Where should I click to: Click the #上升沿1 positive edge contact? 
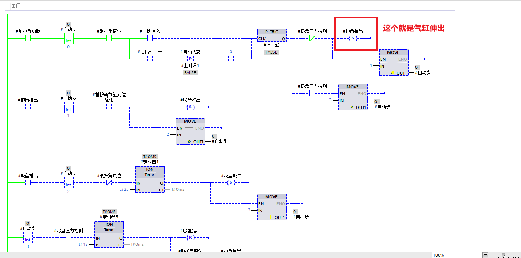[x=190, y=59]
